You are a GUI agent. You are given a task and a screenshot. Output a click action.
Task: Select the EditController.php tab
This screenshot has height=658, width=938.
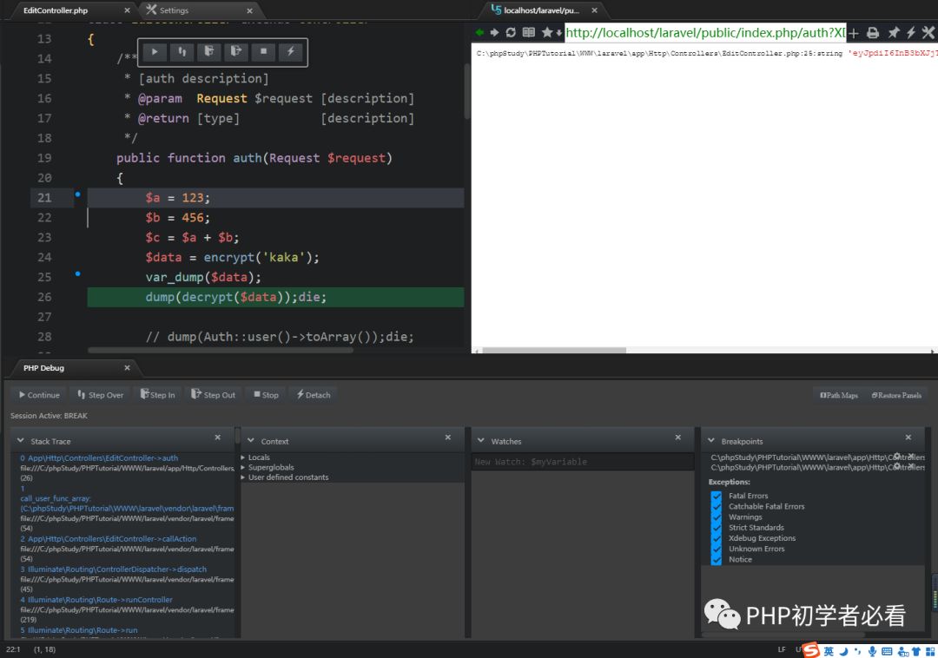click(56, 10)
